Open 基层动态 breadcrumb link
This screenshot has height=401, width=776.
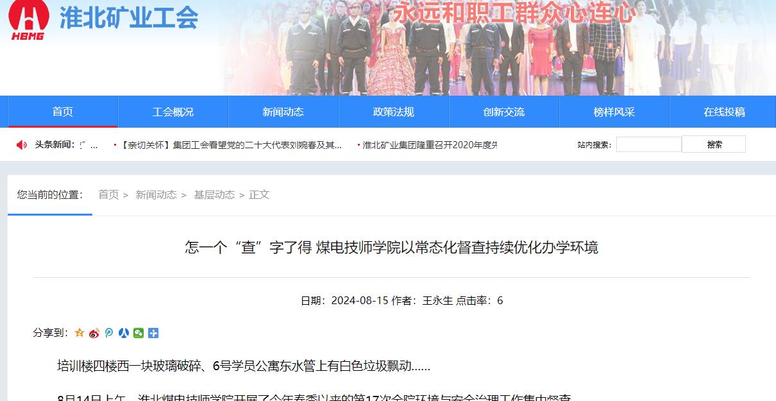(x=214, y=194)
